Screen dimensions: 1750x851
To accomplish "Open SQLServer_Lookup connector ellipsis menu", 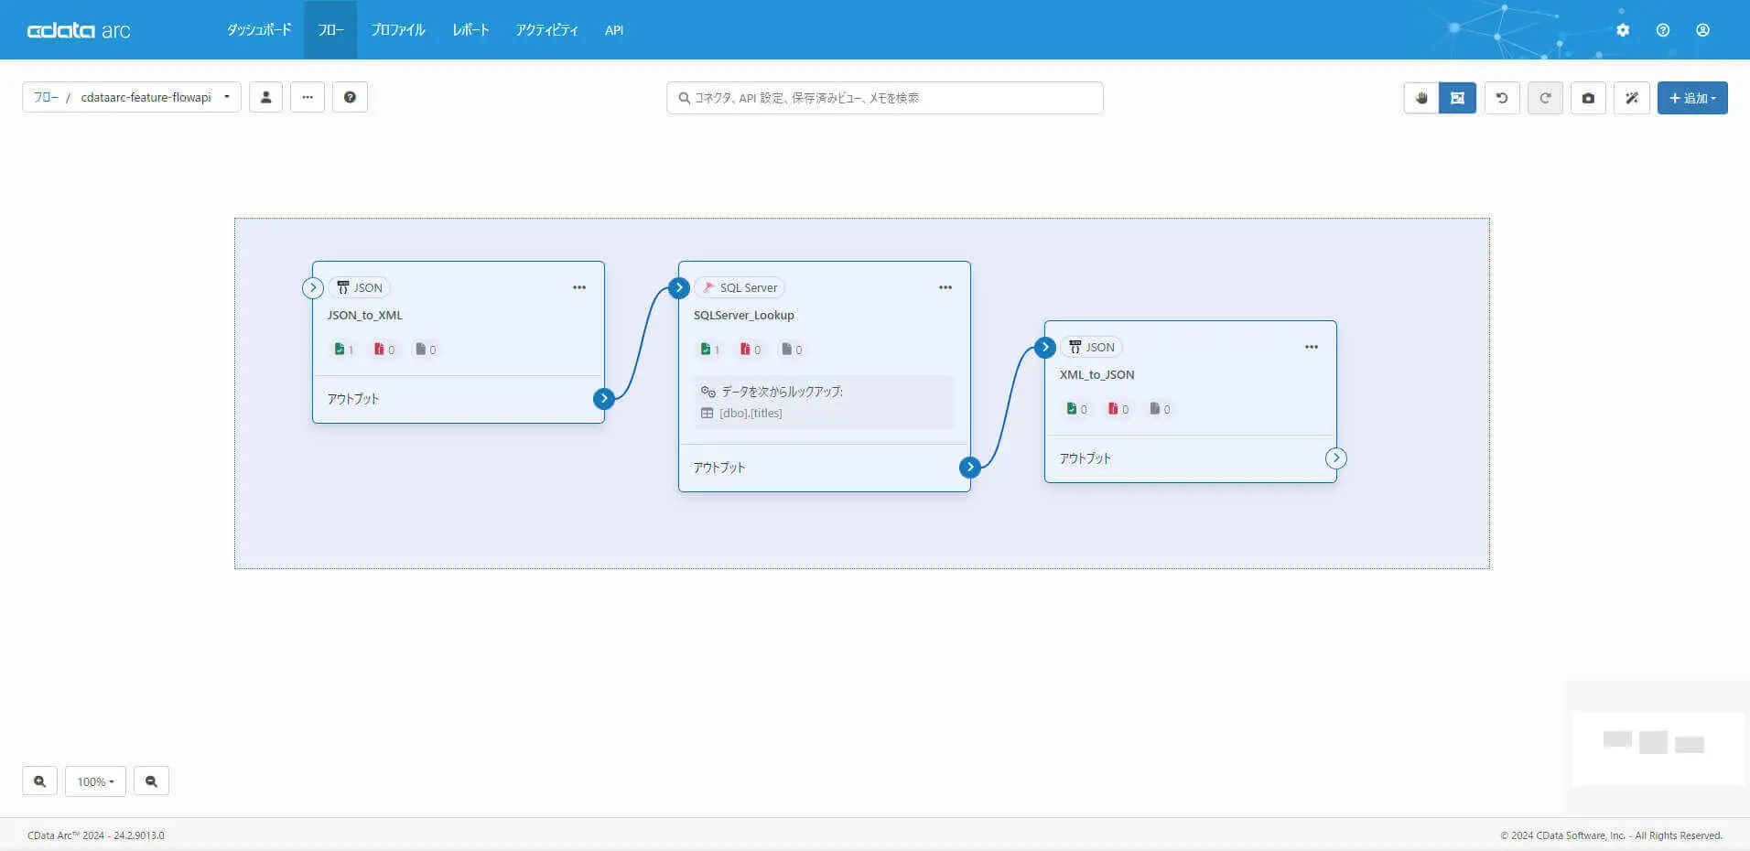I will tap(945, 287).
